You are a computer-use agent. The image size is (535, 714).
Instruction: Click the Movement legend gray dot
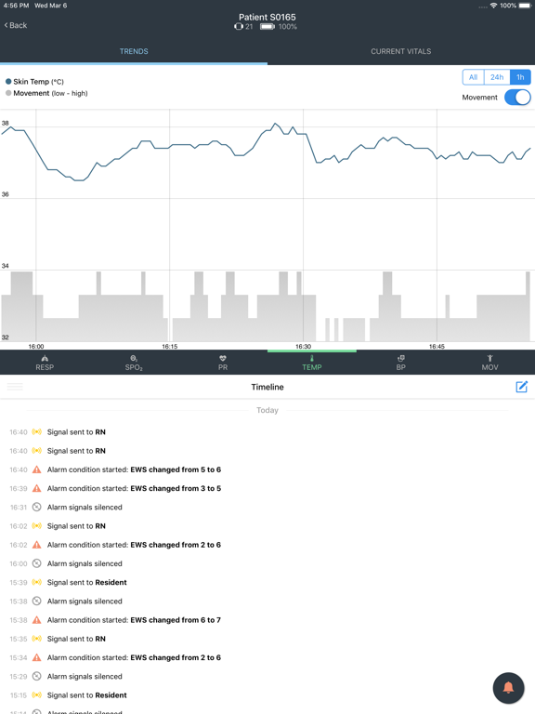[8, 93]
